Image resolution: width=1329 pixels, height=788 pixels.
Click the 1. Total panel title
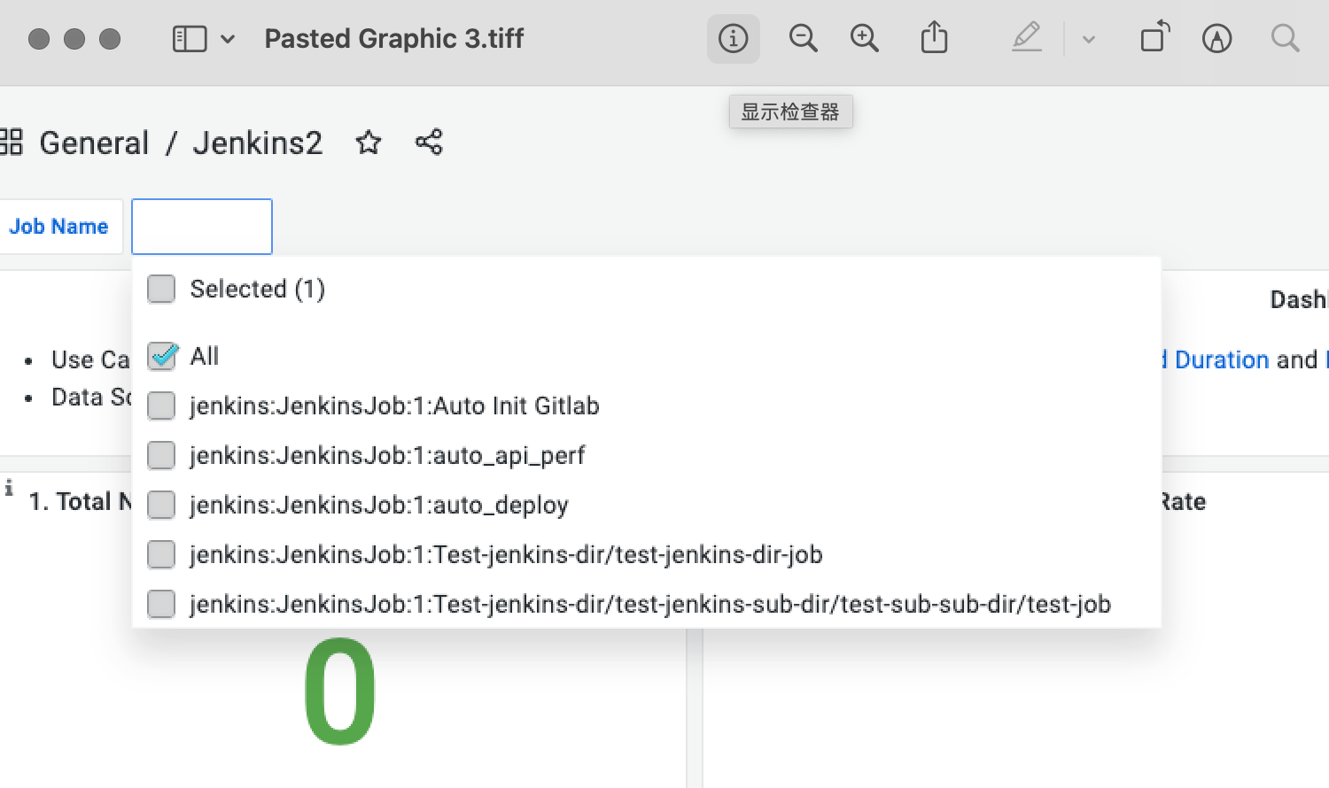pyautogui.click(x=80, y=501)
